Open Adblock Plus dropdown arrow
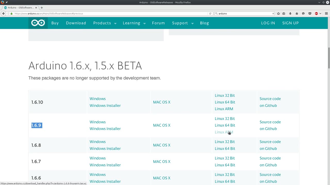Image resolution: width=330 pixels, height=185 pixels. point(320,13)
